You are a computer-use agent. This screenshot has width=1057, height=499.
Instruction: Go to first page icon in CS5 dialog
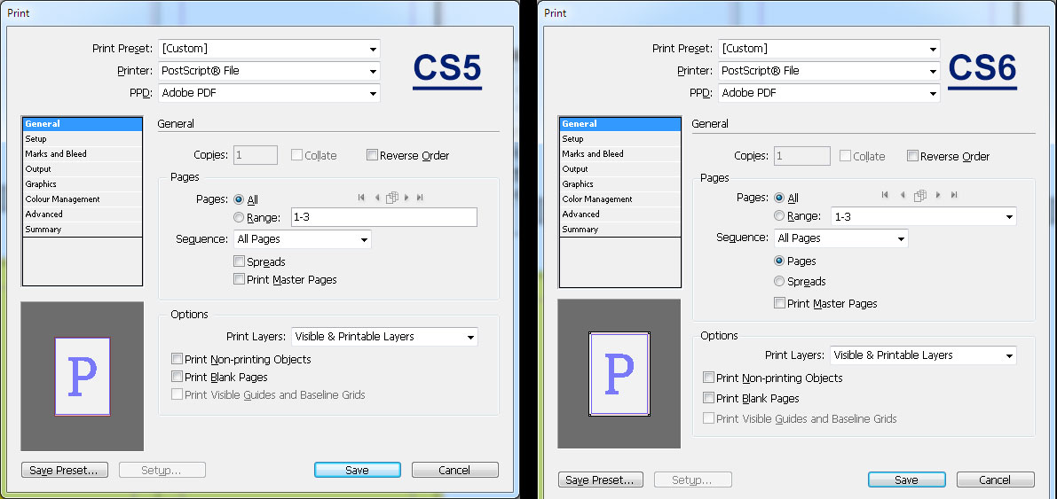coord(361,198)
